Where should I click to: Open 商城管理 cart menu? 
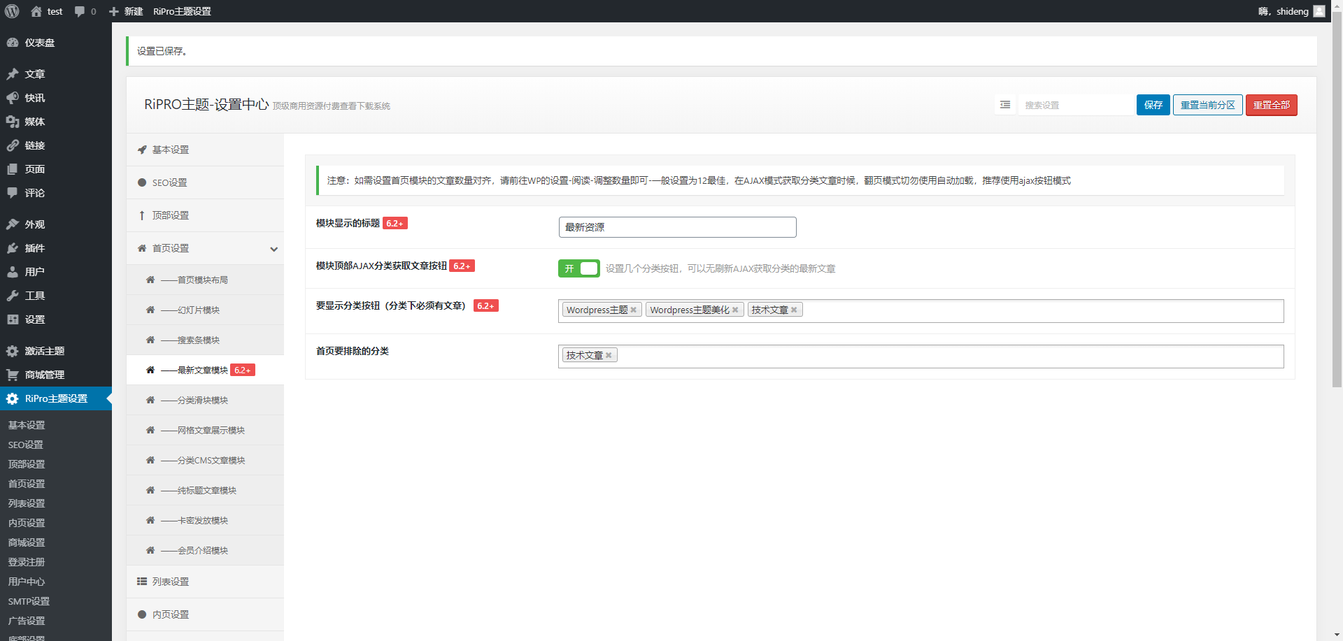56,375
